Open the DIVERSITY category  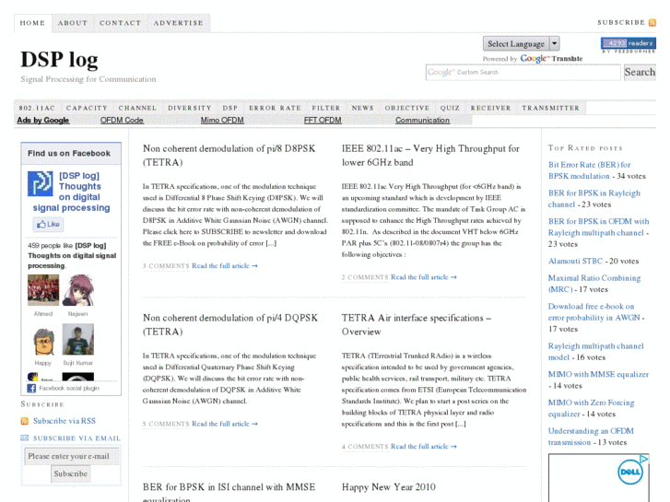pyautogui.click(x=190, y=108)
